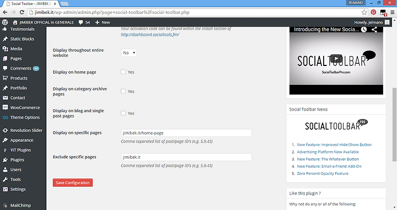Viewport: 397px width, 210px height.
Task: Click the video Watch Later clock icon
Action: pyautogui.click(x=364, y=30)
